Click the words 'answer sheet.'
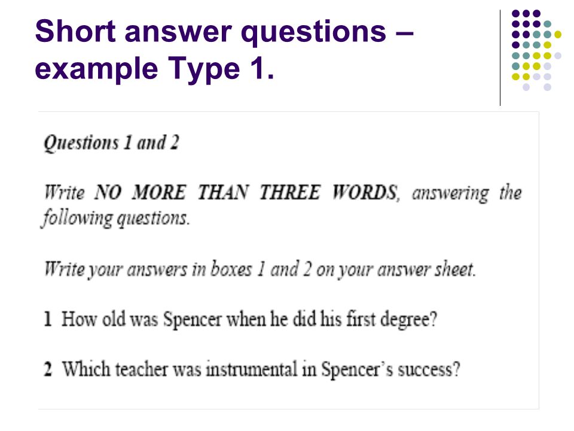The width and height of the screenshot is (574, 431). point(426,269)
